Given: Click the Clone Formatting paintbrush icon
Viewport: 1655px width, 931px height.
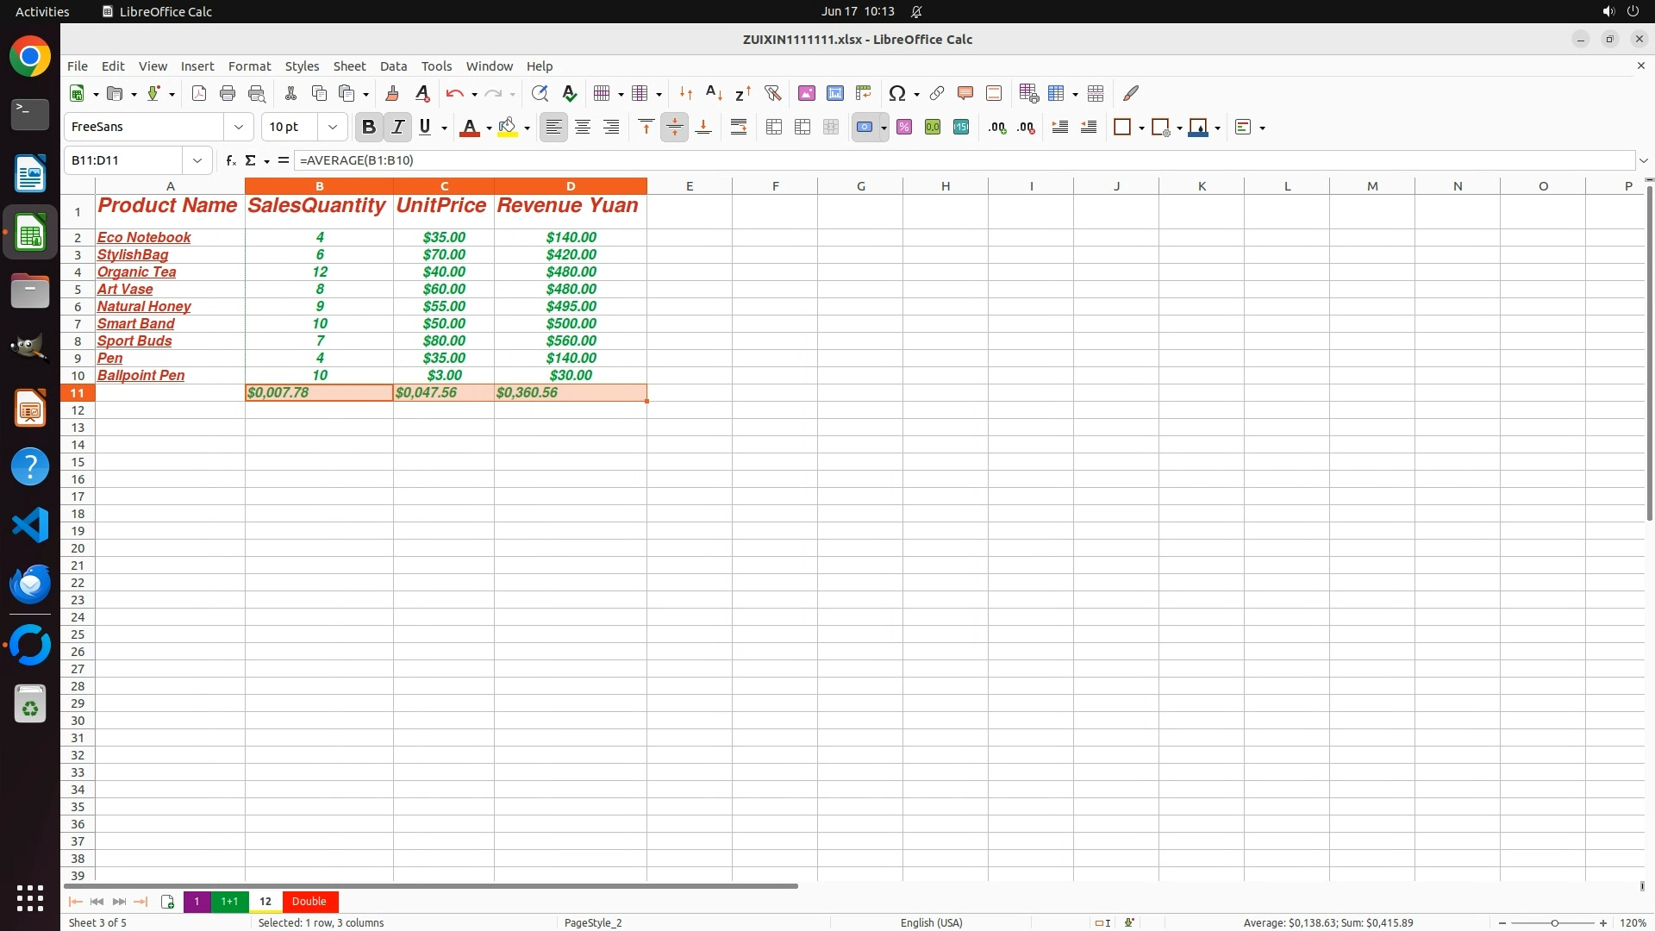Looking at the screenshot, I should 392,93.
